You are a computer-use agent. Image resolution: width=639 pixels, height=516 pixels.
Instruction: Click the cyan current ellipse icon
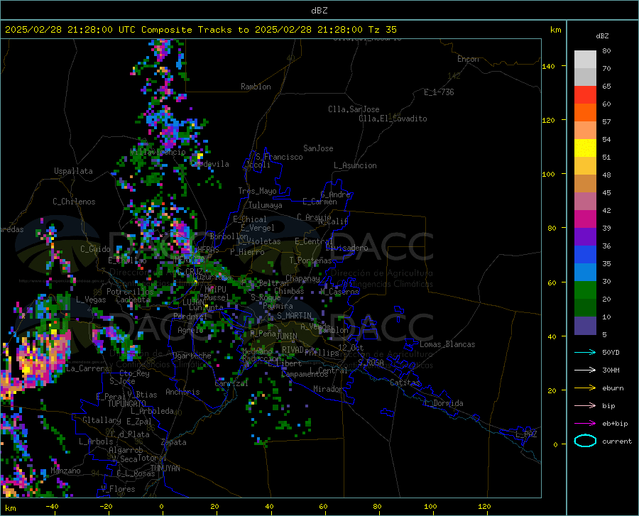pos(585,441)
